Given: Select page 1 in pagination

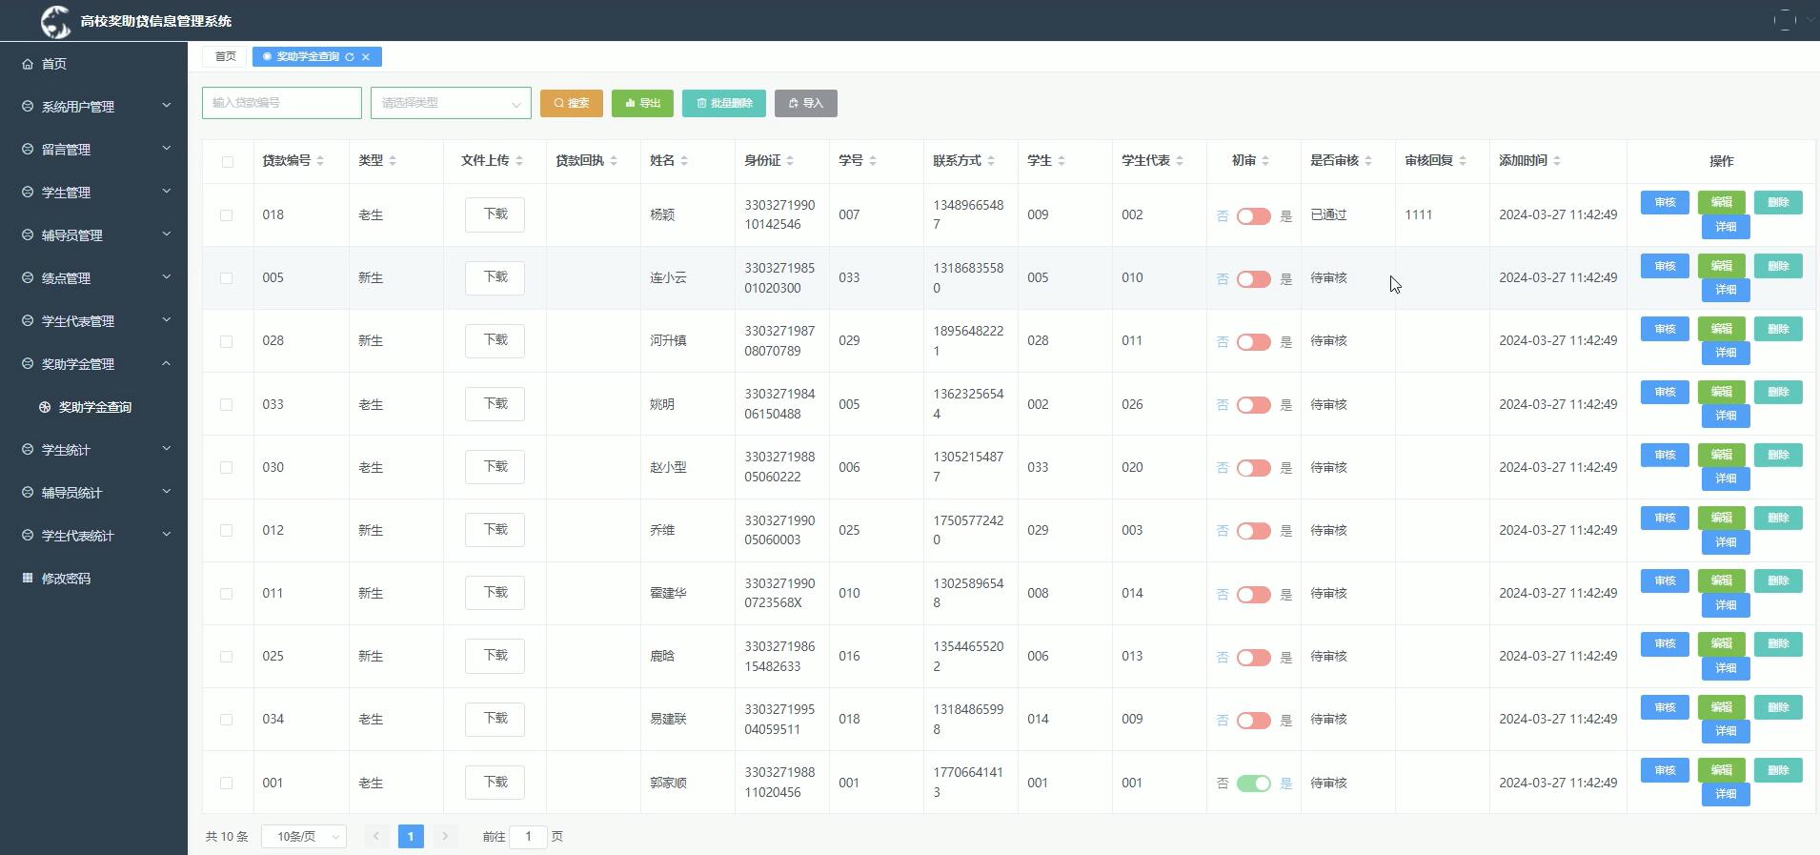Looking at the screenshot, I should [411, 837].
